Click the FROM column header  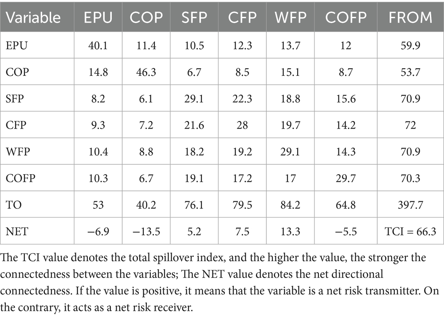410,17
